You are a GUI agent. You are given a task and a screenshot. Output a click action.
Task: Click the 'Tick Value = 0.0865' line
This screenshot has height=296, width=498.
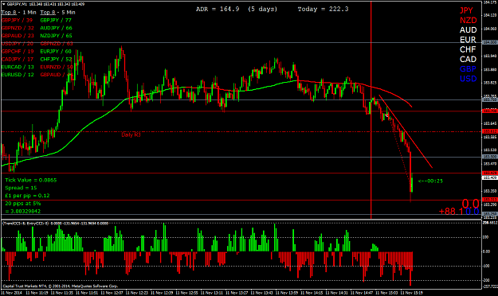[31, 180]
